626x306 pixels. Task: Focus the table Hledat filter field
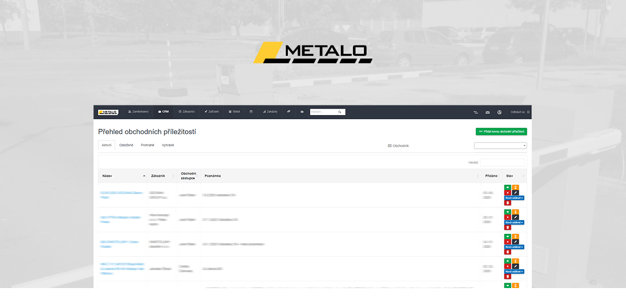pos(502,162)
